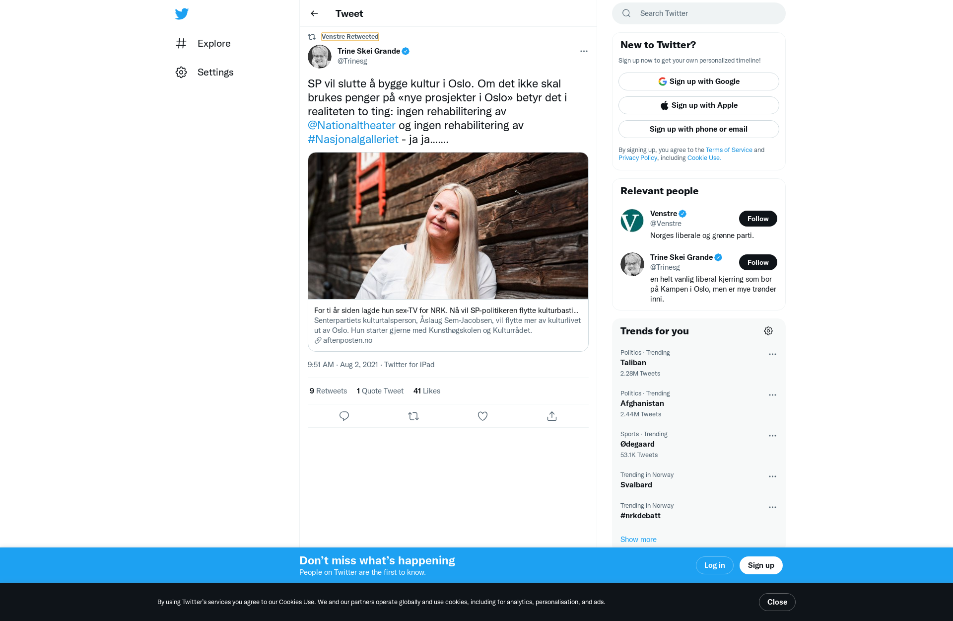View the 41 Likes list
This screenshot has height=621, width=953.
point(427,391)
